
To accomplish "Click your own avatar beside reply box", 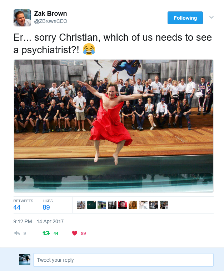I will pyautogui.click(x=25, y=260).
